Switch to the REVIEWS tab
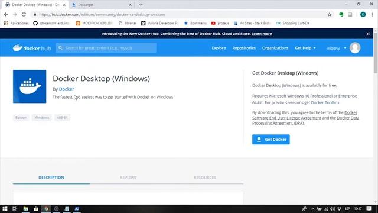This screenshot has width=378, height=213. [x=128, y=177]
